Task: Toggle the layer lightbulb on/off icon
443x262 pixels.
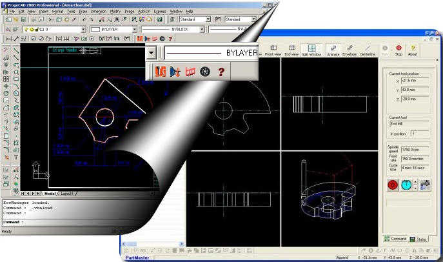Action: (x=26, y=29)
